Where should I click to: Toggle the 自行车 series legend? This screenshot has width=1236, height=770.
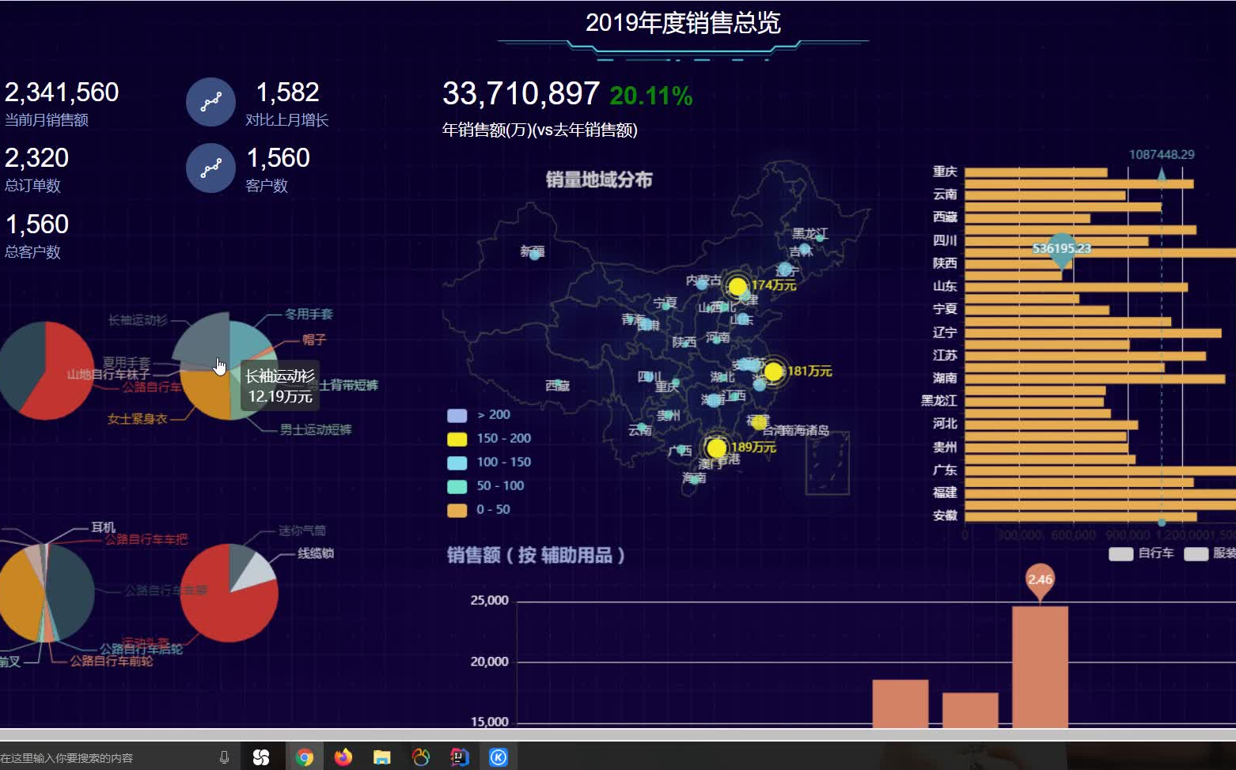pyautogui.click(x=1141, y=553)
